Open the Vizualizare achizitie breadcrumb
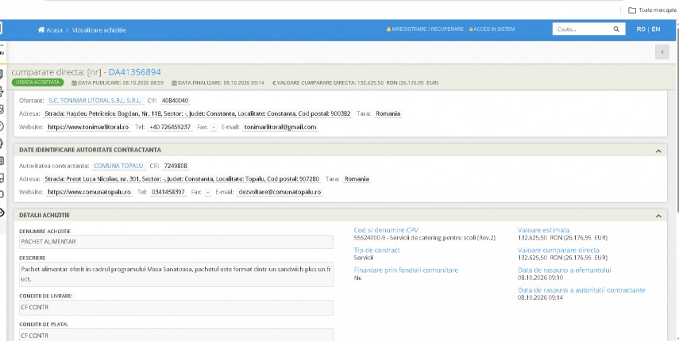679x341 pixels. [99, 30]
